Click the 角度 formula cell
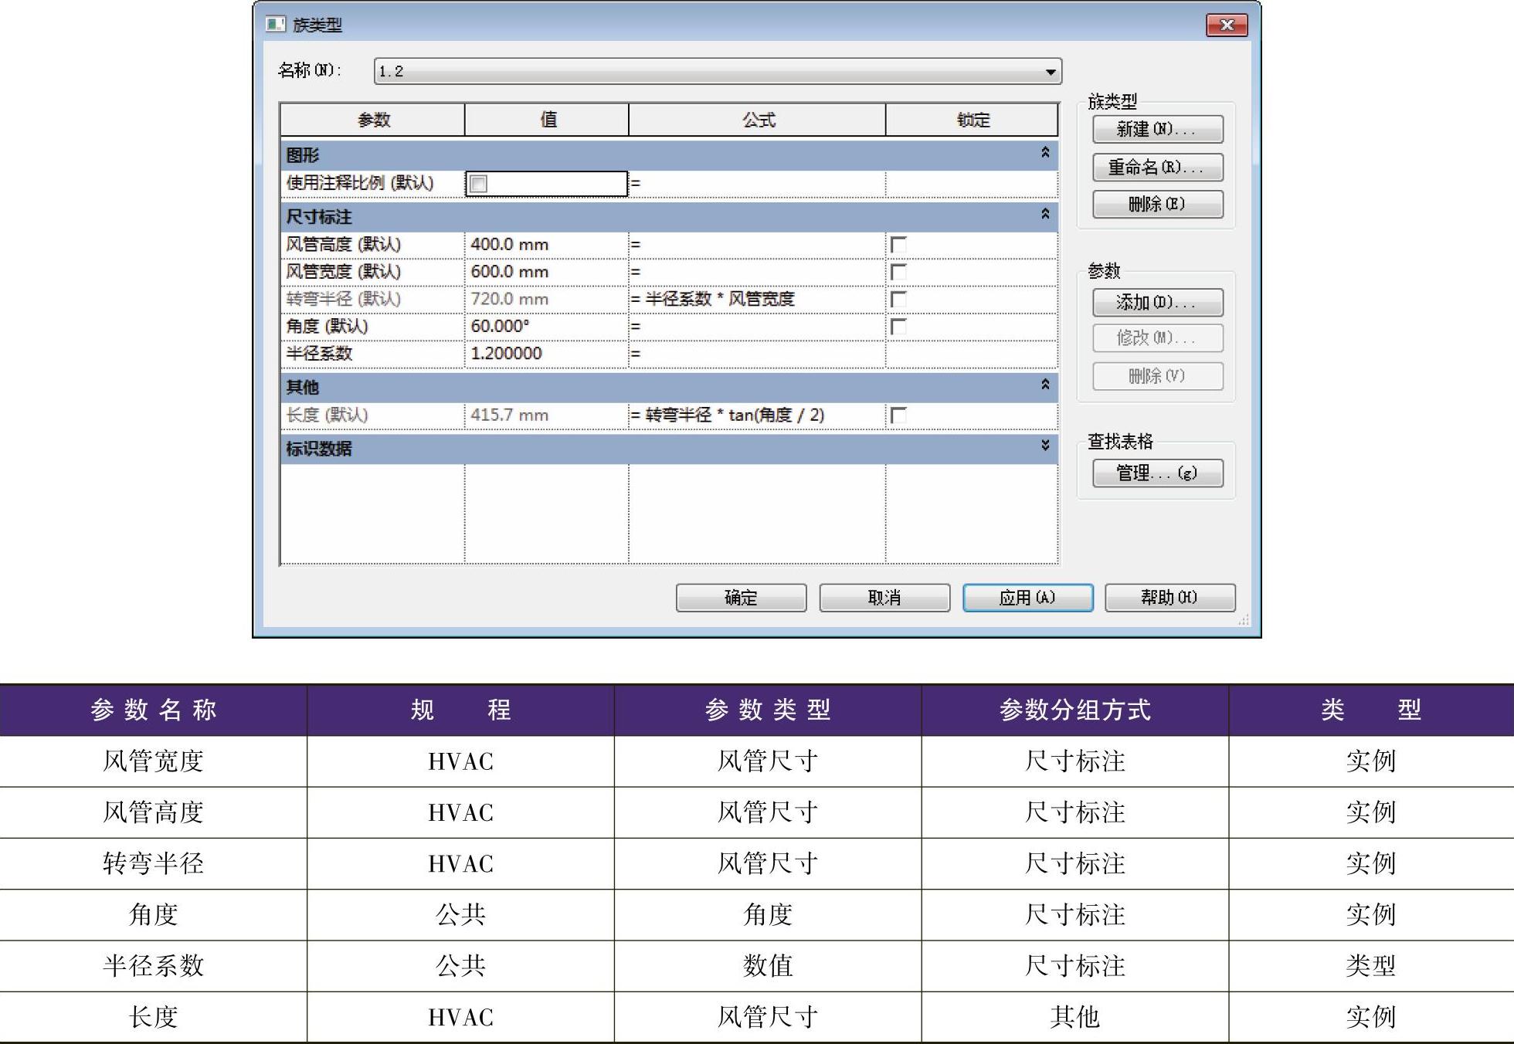 [x=757, y=327]
